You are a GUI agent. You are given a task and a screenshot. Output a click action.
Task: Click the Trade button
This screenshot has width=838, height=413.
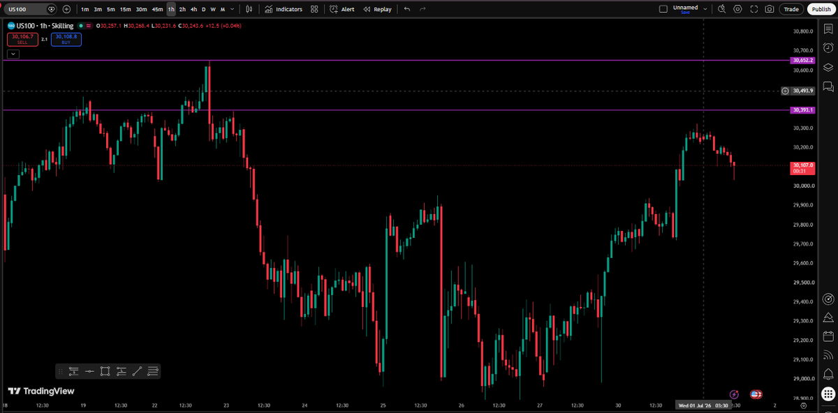point(791,9)
